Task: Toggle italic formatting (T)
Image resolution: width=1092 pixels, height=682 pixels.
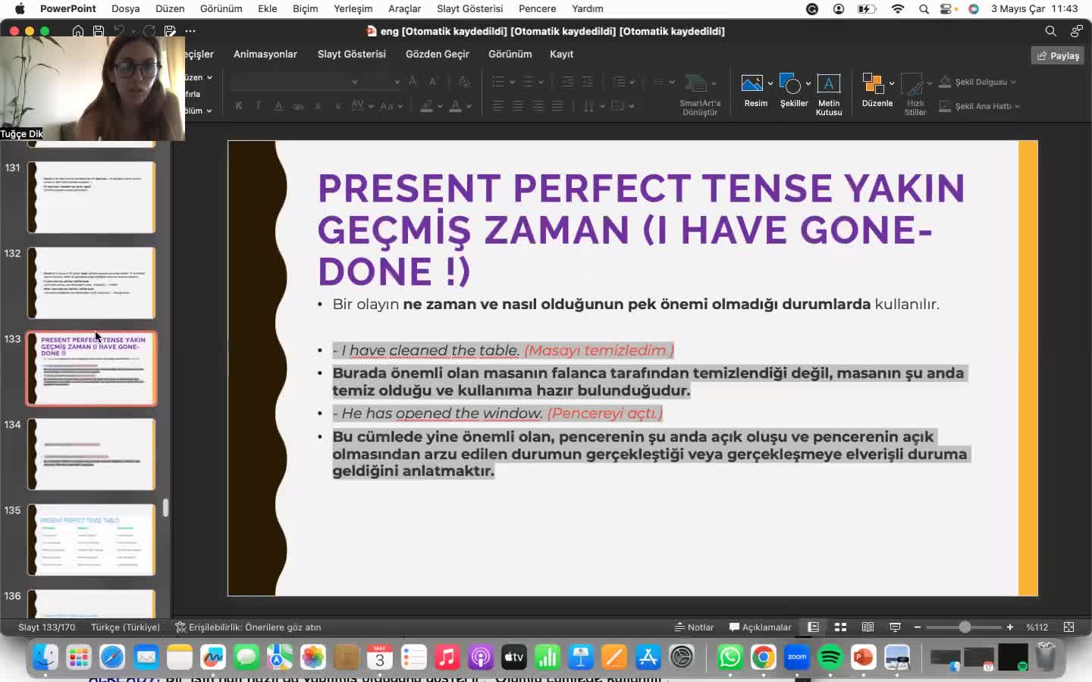Action: coord(258,106)
